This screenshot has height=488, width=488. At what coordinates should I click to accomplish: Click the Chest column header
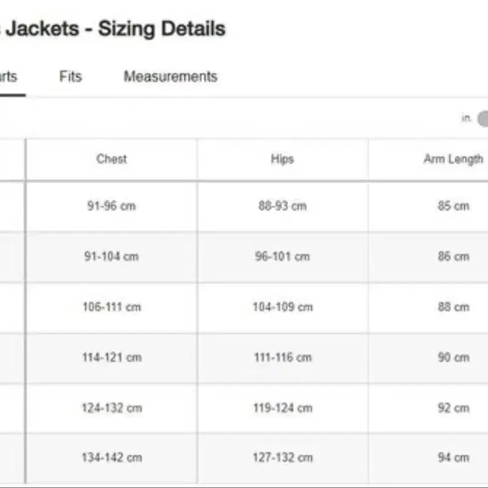tap(111, 159)
